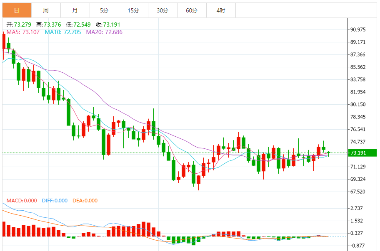
Task: Select the 日 daily chart tab
Action: tap(17, 10)
